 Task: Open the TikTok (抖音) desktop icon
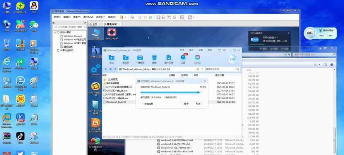pyautogui.click(x=20, y=138)
